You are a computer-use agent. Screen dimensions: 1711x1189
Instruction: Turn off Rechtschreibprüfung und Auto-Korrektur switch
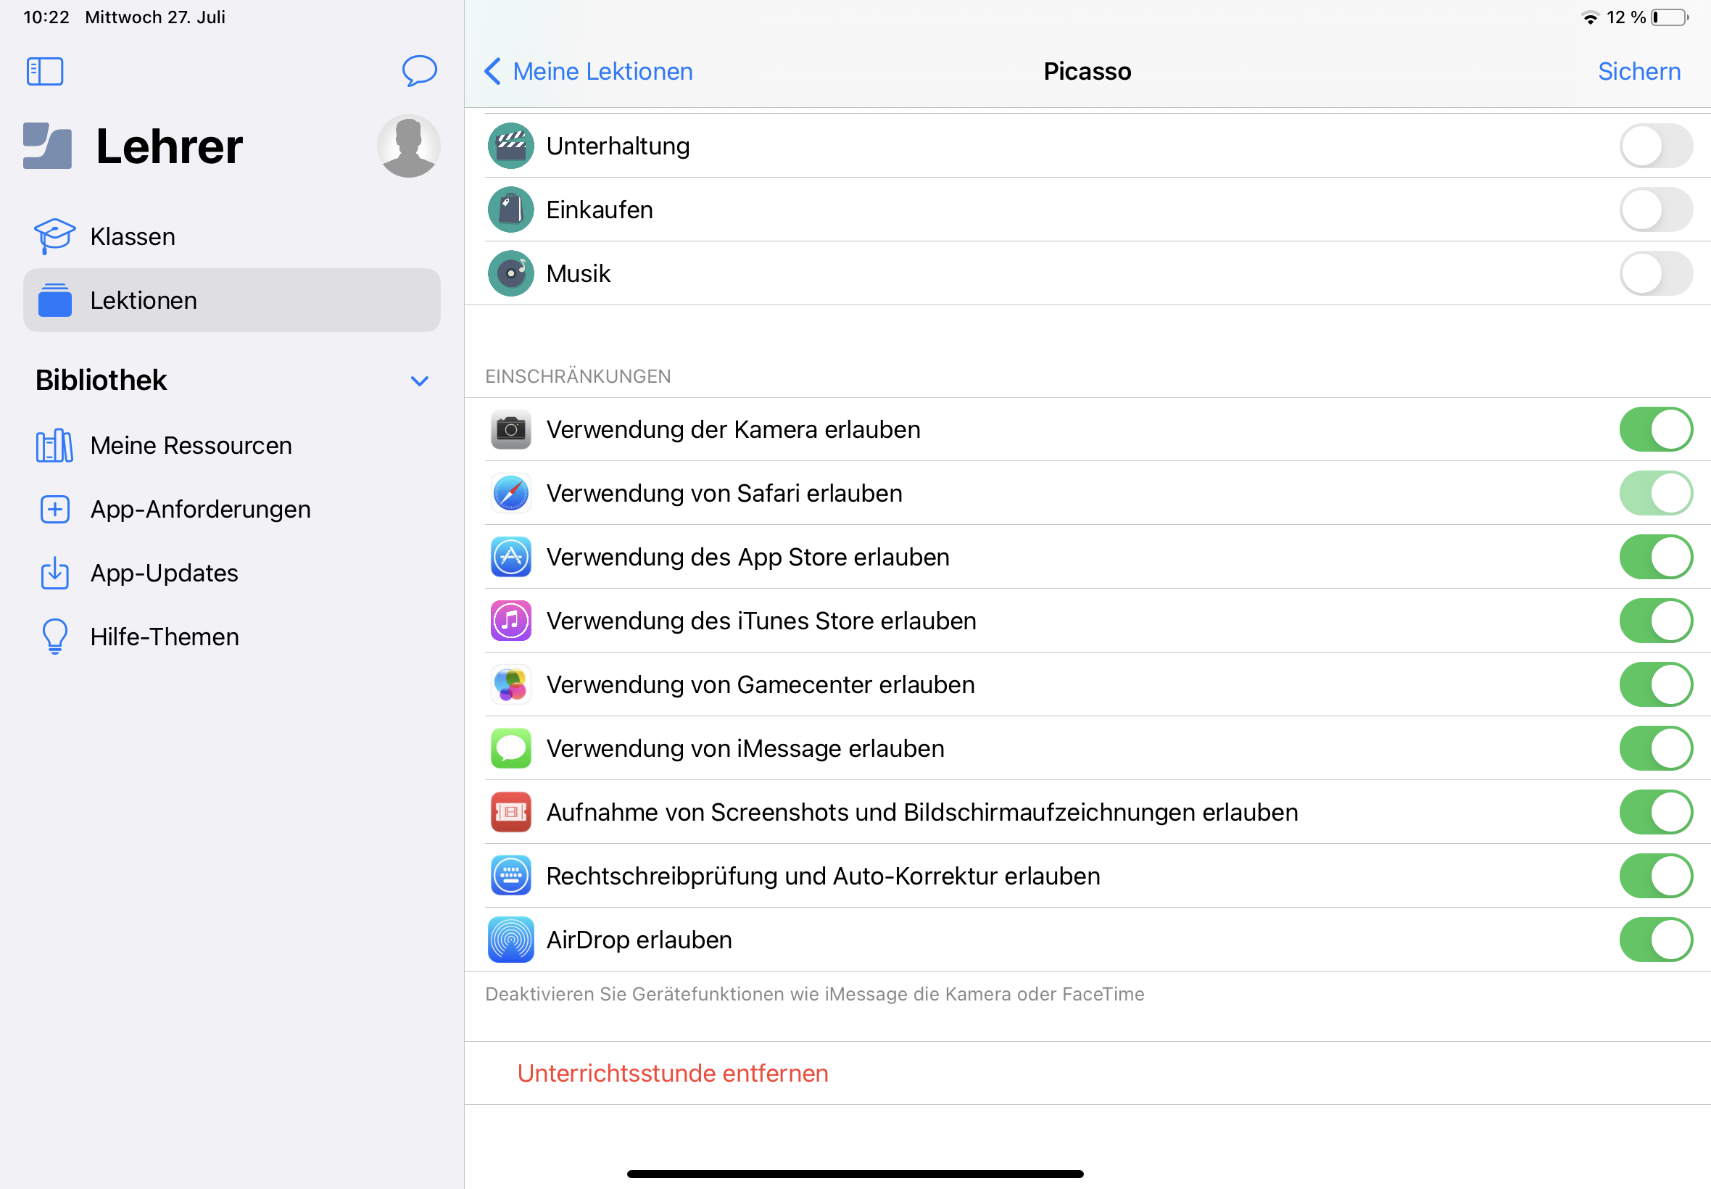[x=1656, y=876]
